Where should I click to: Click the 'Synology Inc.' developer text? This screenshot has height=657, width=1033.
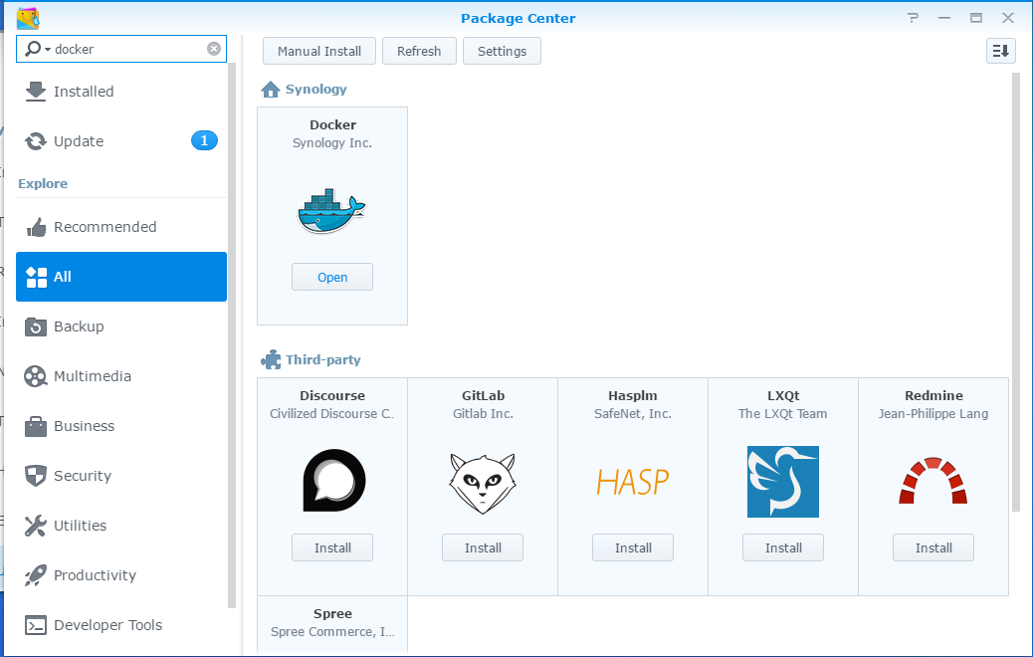tap(332, 143)
